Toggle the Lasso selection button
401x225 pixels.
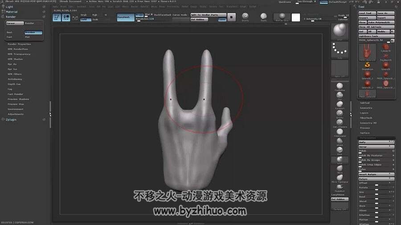coord(222,20)
